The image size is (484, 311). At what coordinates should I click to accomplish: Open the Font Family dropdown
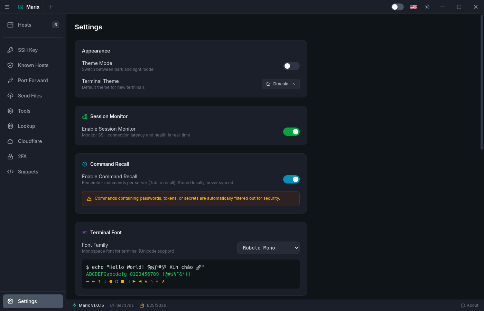pos(268,248)
